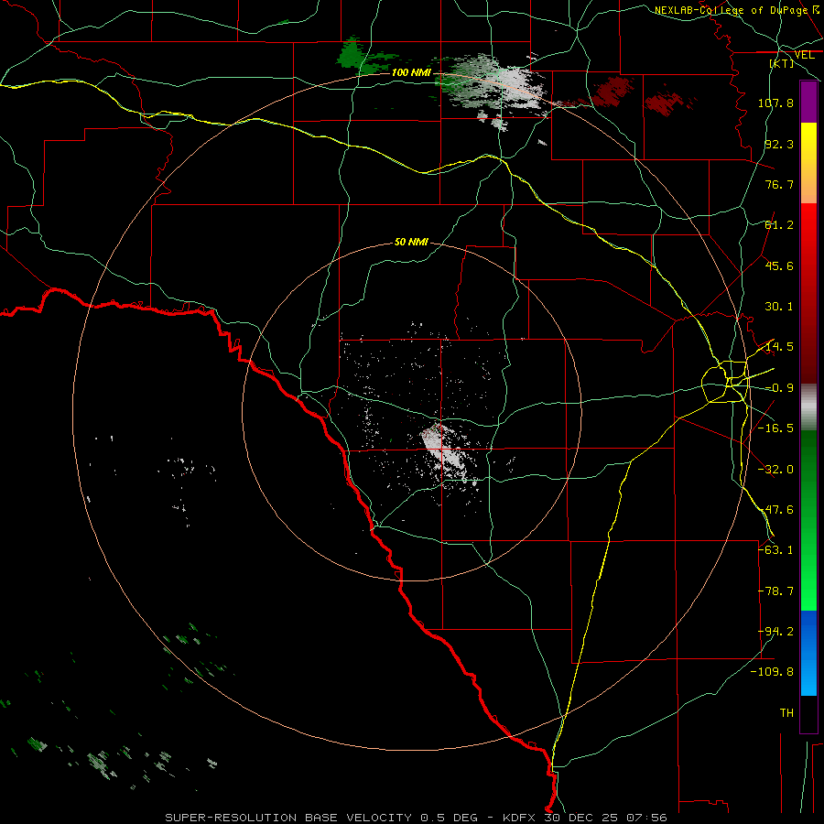Click the -109.8 velocity scale value
The height and width of the screenshot is (824, 824).
(x=773, y=672)
